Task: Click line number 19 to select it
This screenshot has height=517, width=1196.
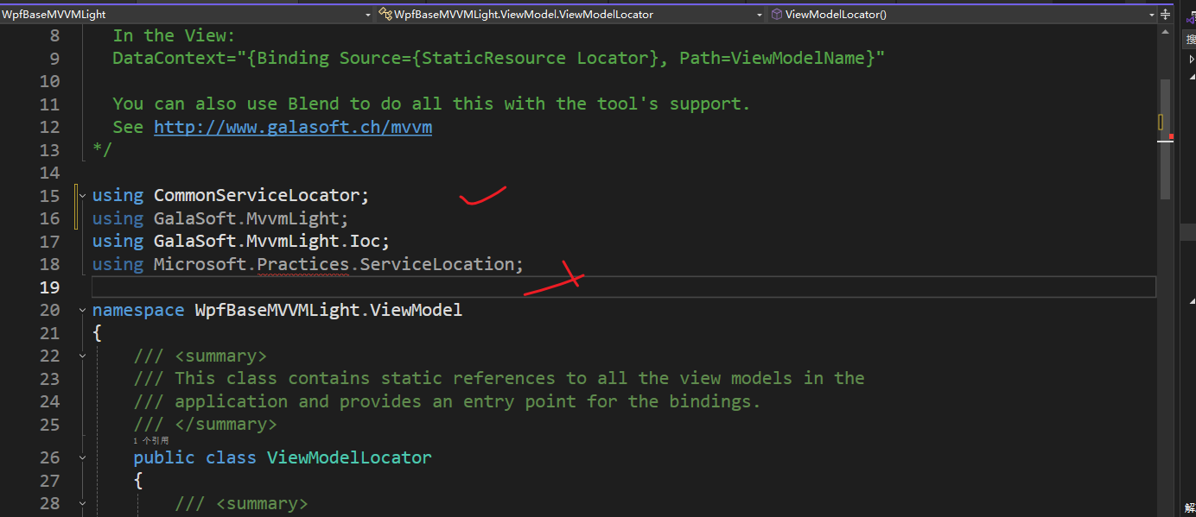Action: [49, 286]
